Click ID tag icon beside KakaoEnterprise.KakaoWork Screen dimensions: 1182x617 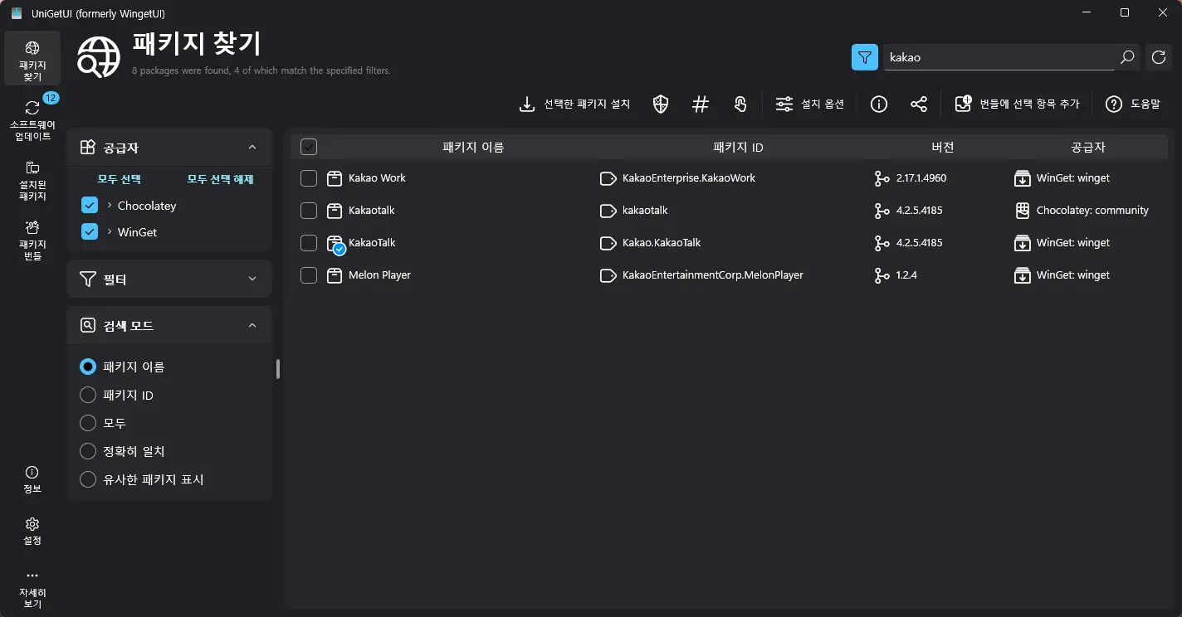click(x=608, y=178)
